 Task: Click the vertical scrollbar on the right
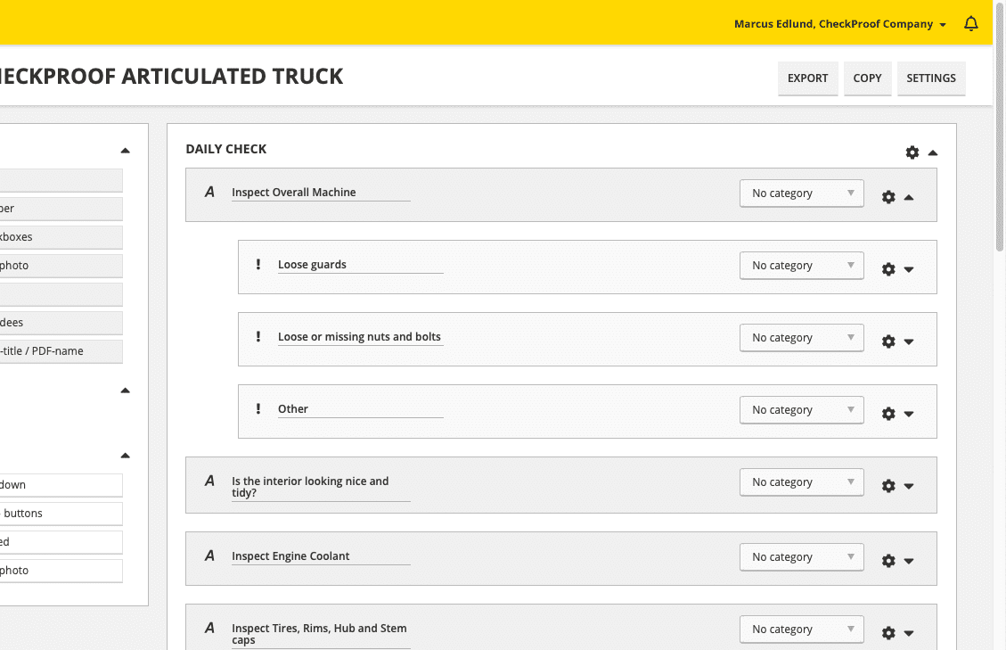(1000, 178)
